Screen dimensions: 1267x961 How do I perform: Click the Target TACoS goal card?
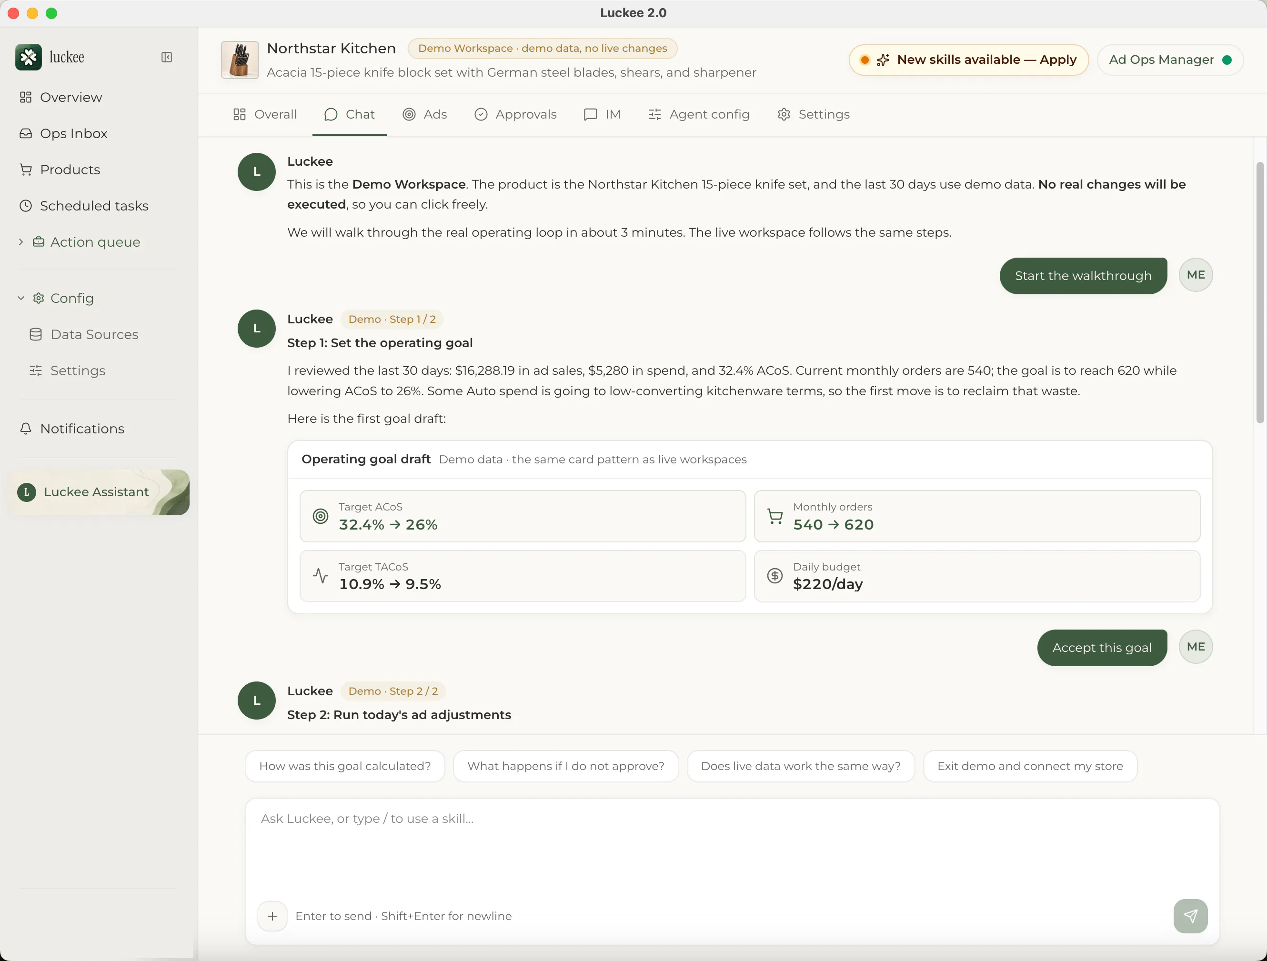pyautogui.click(x=523, y=576)
